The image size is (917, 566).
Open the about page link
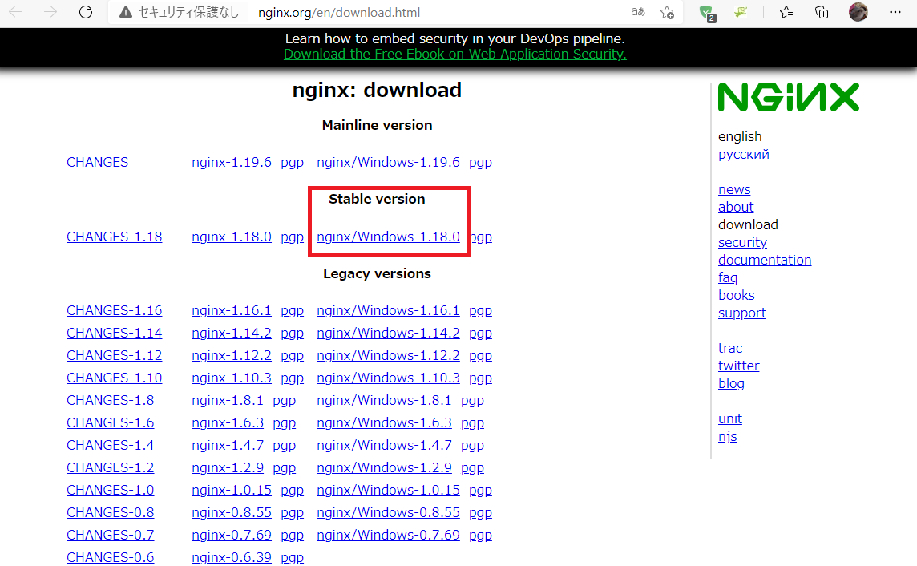pos(736,207)
